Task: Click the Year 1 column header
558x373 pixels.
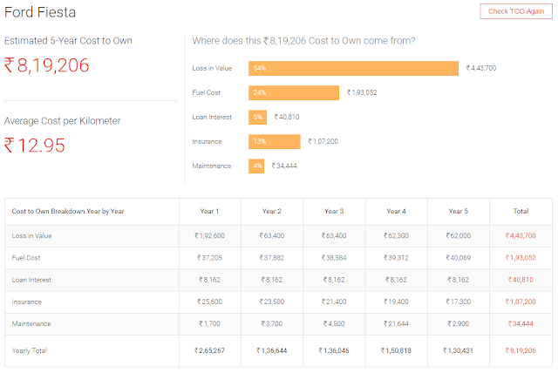Action: pyautogui.click(x=209, y=211)
